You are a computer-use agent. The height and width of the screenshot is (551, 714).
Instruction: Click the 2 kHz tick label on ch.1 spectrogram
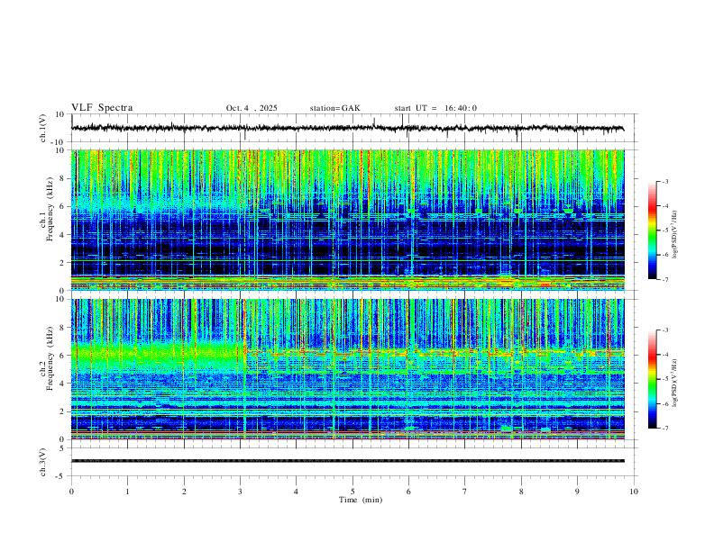pos(63,263)
